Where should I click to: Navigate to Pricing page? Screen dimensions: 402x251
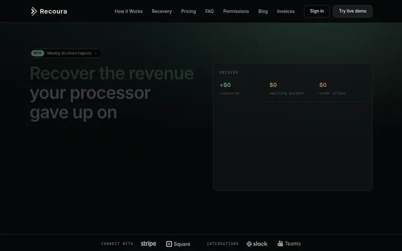(x=189, y=11)
